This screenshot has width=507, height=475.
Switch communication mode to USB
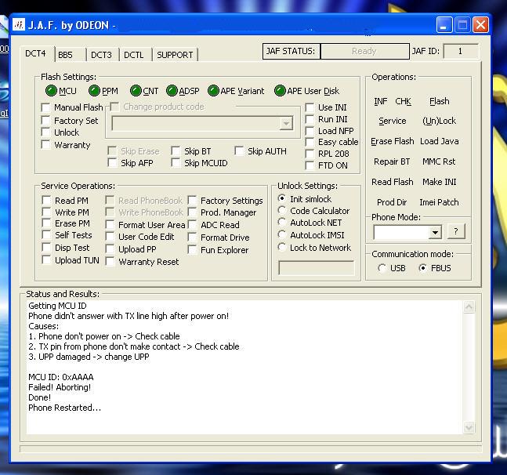click(x=382, y=268)
